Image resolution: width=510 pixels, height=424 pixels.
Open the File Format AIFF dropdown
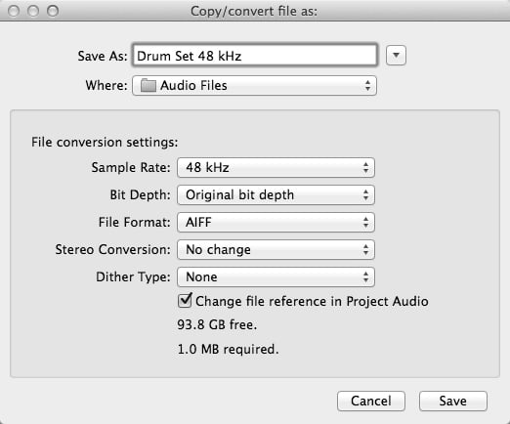click(x=276, y=223)
